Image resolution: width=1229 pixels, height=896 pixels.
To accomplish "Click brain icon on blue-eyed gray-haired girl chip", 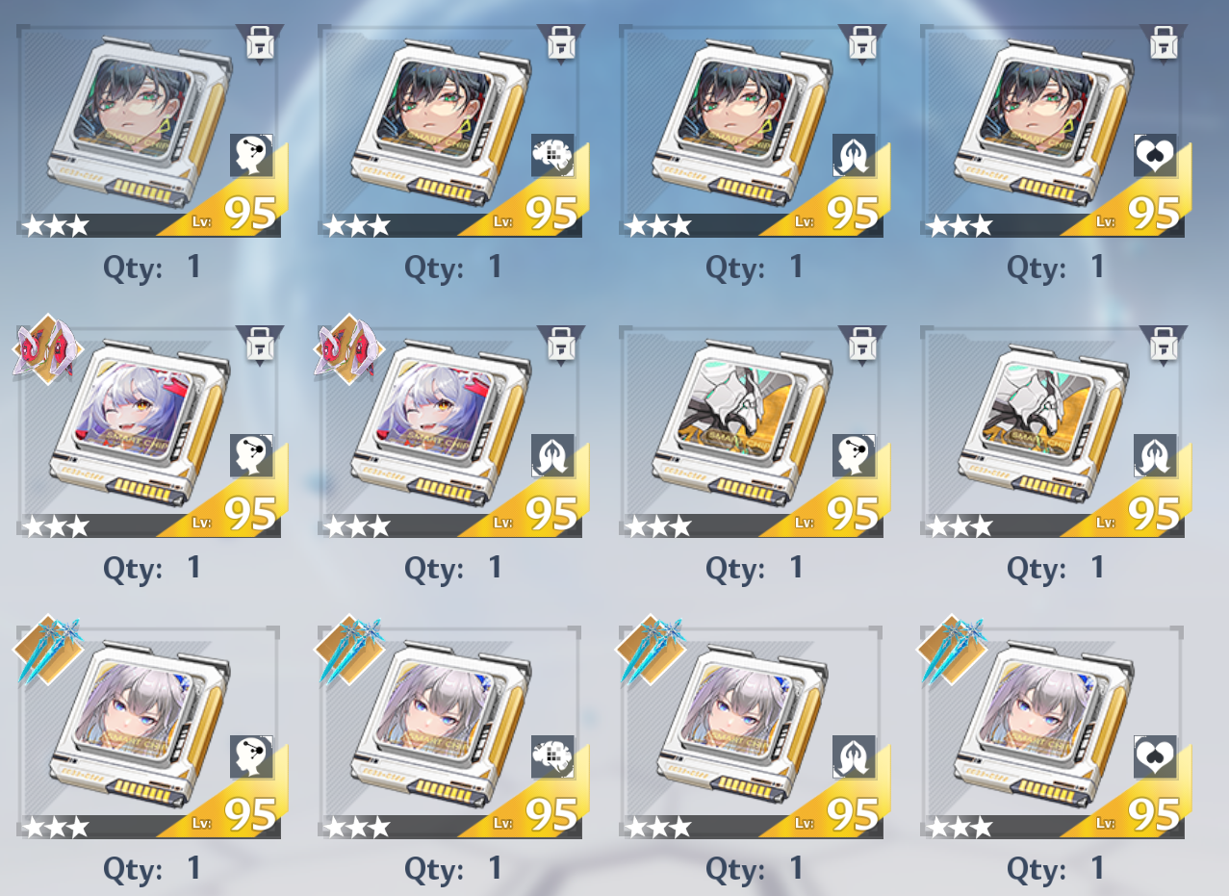I will pos(551,756).
